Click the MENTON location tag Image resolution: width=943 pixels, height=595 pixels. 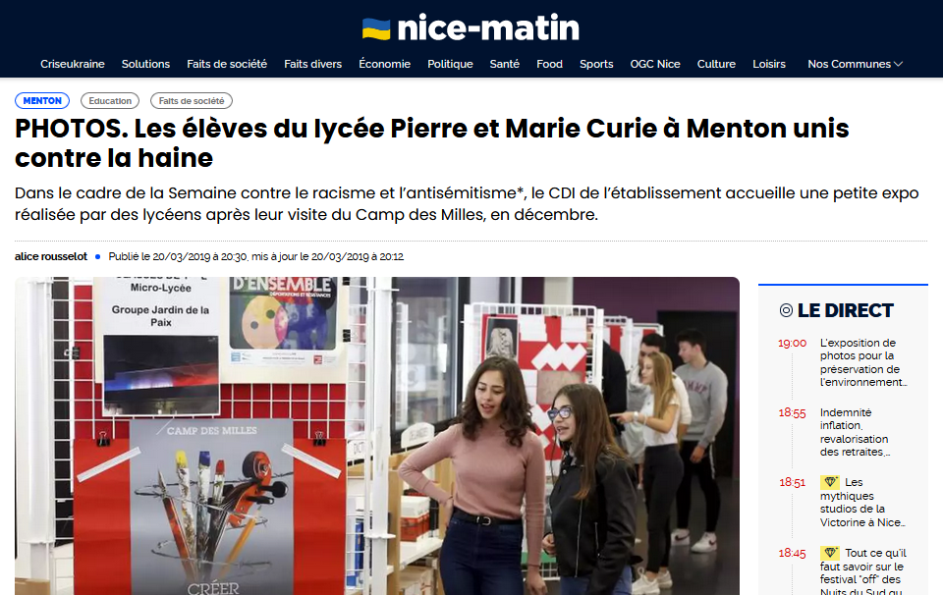pyautogui.click(x=42, y=100)
